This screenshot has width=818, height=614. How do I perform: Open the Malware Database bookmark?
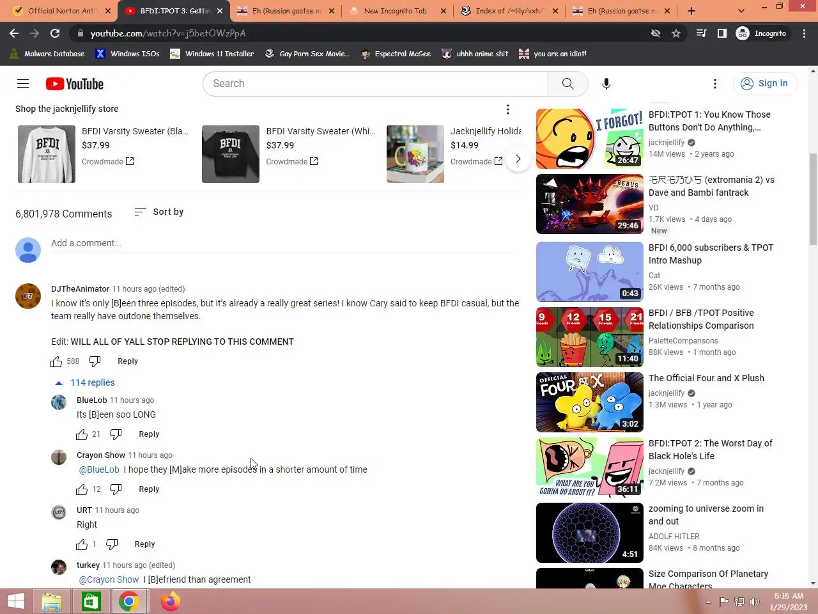(x=47, y=54)
